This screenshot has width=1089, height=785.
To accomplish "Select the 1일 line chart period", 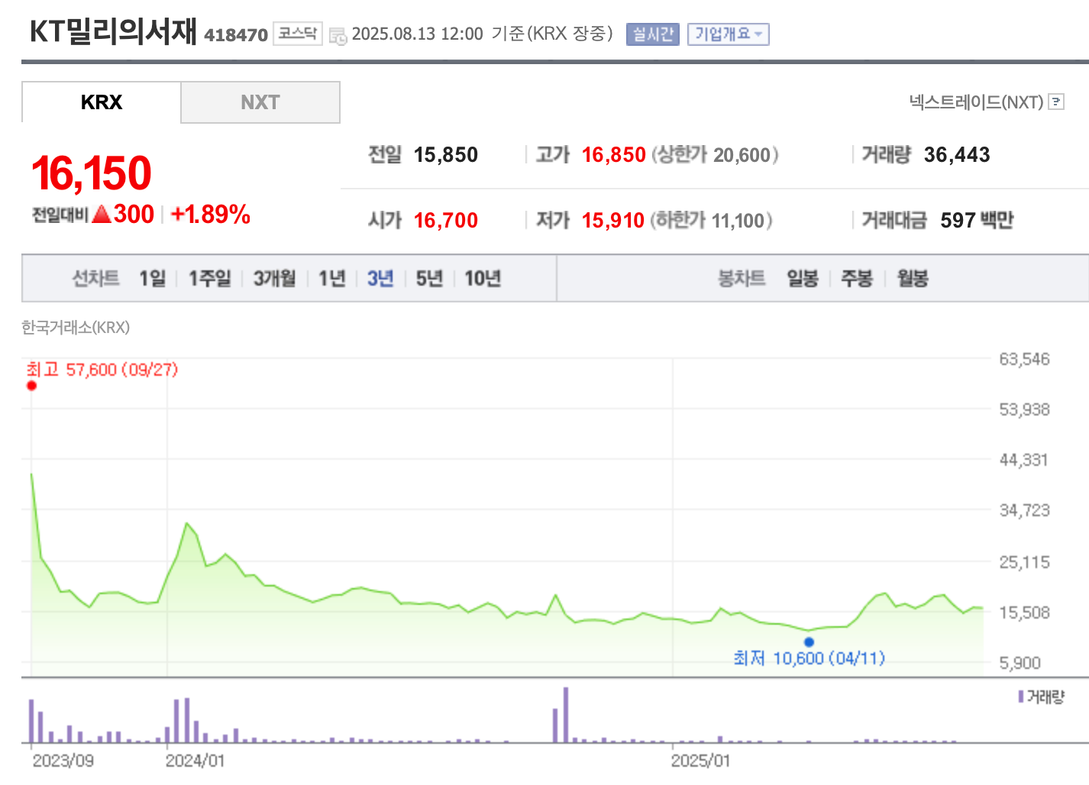I will pos(152,279).
